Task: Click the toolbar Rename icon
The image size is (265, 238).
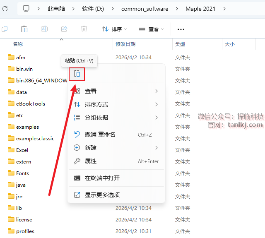Action: point(44,29)
